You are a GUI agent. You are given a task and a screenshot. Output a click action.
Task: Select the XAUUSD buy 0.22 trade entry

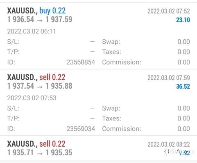tap(98, 36)
